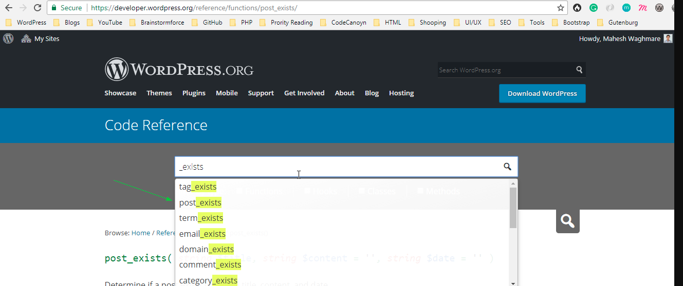Open the GitHub bookmarks folder
683x286 pixels.
point(207,23)
